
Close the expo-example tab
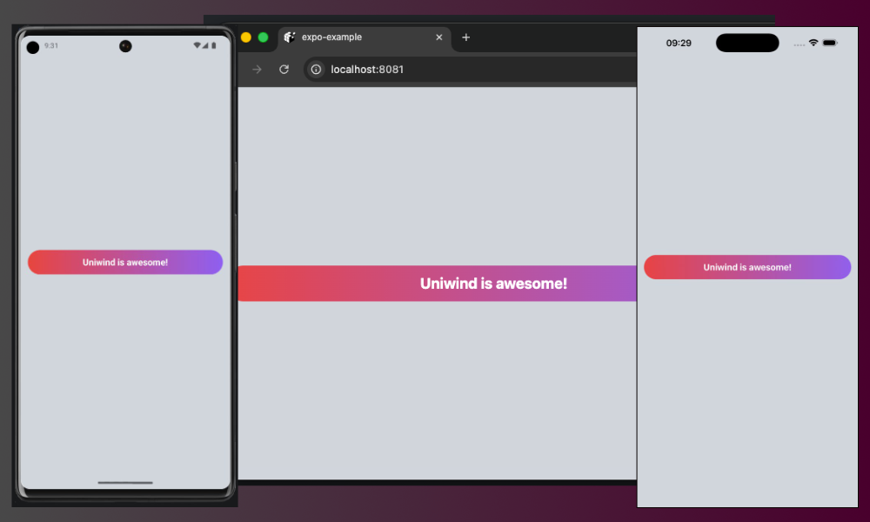coord(439,37)
